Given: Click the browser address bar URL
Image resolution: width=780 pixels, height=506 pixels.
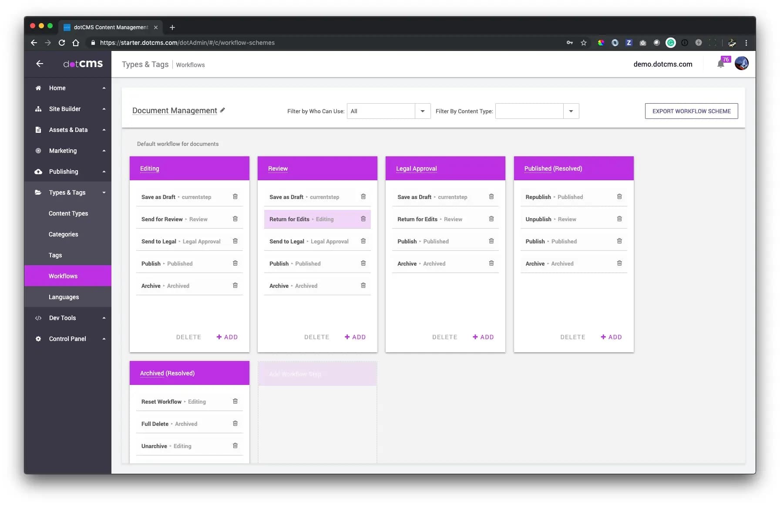Looking at the screenshot, I should 187,43.
